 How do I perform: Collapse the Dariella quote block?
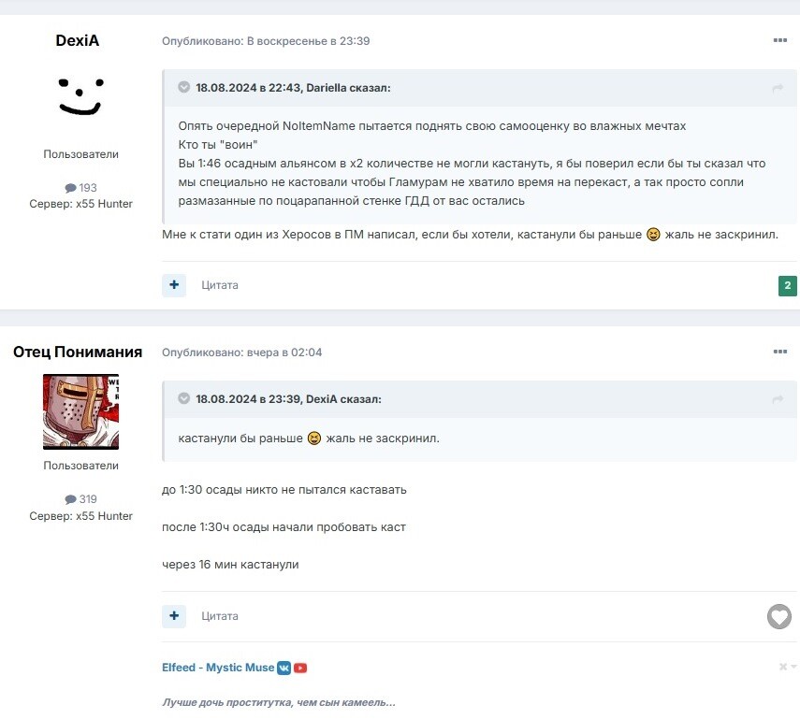point(183,87)
